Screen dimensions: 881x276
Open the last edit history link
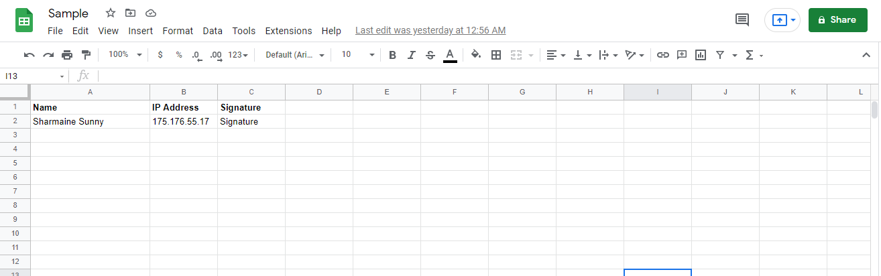click(430, 30)
